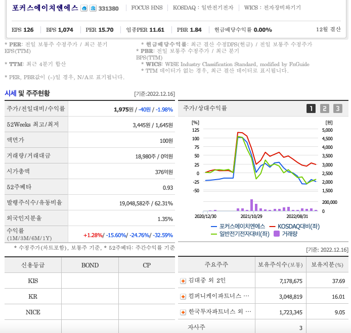351x333 pixels.
Task: Click the 12월 결산 label
Action: point(328,29)
